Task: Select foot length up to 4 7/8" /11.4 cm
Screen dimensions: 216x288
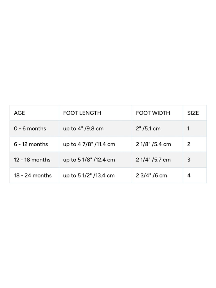Action: pyautogui.click(x=89, y=144)
